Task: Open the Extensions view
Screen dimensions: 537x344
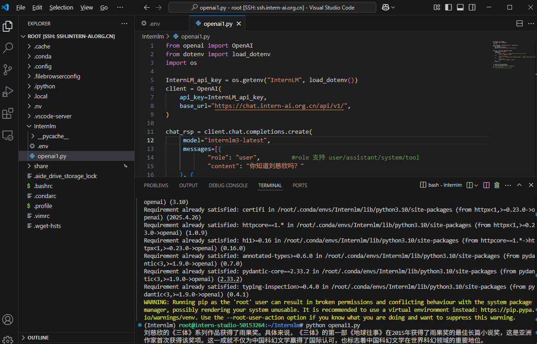Action: pos(8,113)
